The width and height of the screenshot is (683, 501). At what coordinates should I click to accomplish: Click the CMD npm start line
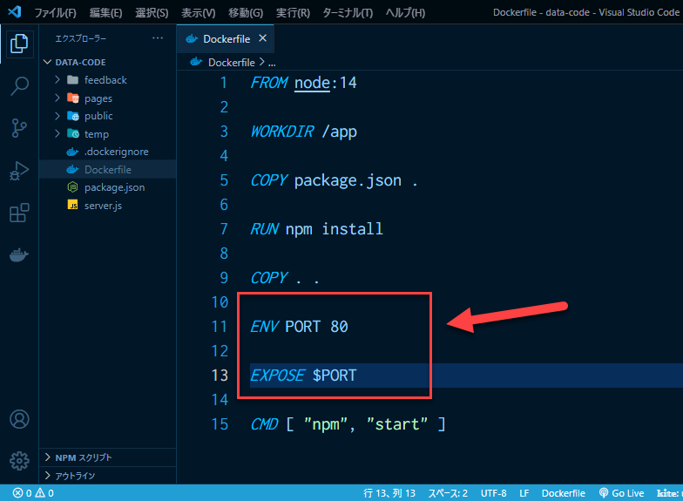pos(348,423)
